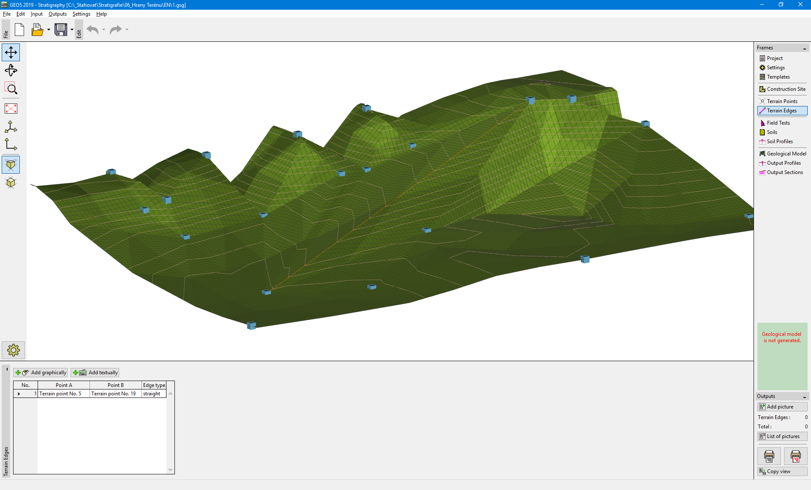Open the Terrain Points frame
811x490 pixels.
tap(782, 101)
